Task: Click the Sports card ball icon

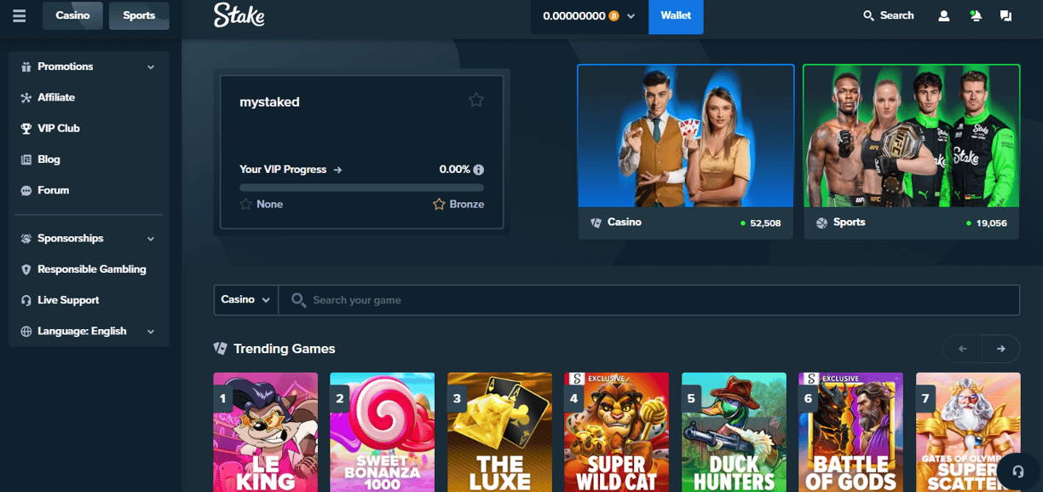Action: click(x=821, y=223)
